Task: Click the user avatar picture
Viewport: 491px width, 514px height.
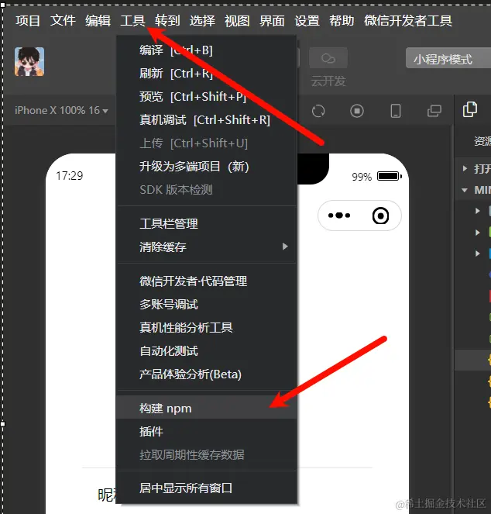Action: [29, 61]
